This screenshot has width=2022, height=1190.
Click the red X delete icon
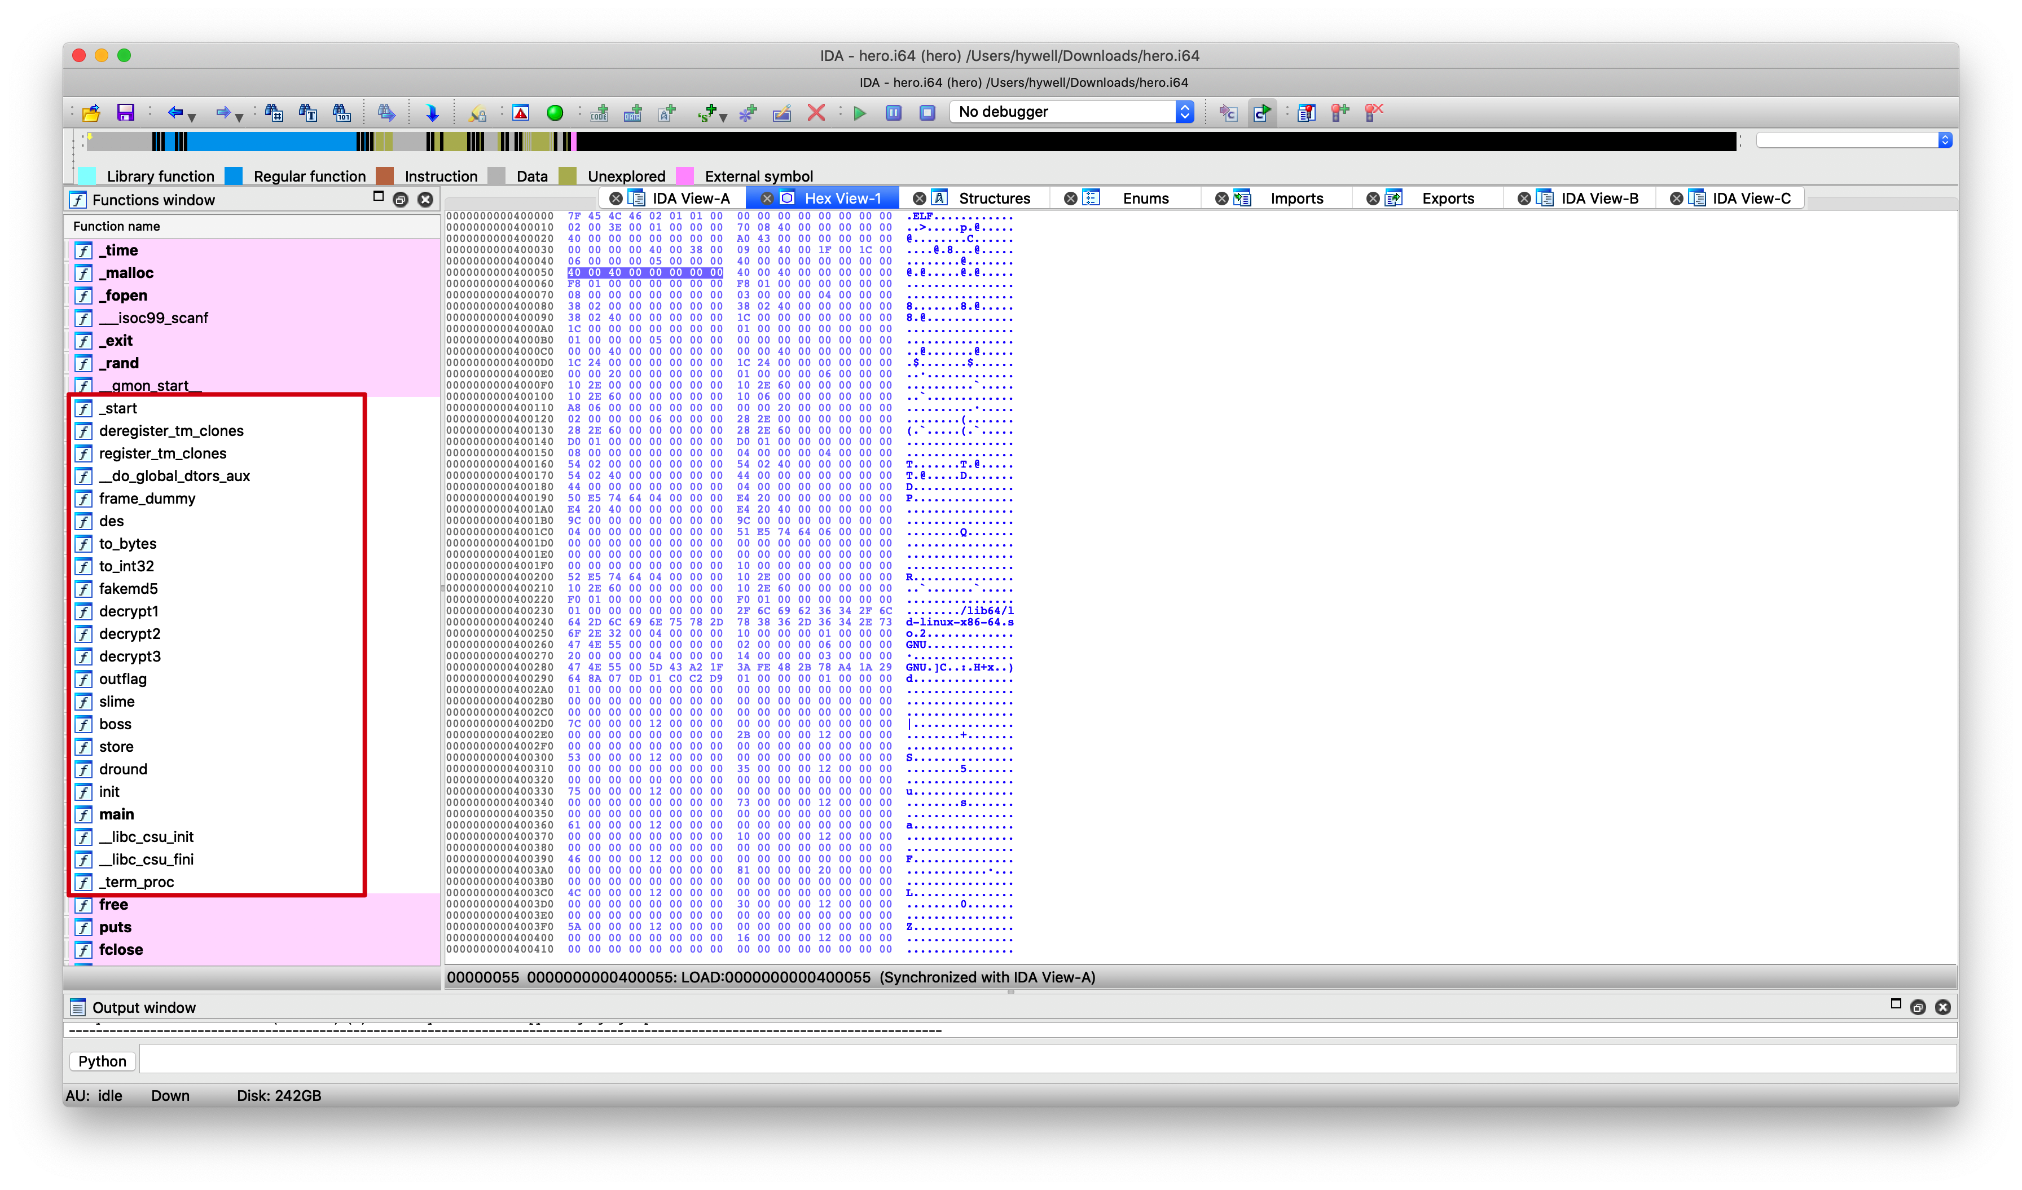click(x=816, y=113)
